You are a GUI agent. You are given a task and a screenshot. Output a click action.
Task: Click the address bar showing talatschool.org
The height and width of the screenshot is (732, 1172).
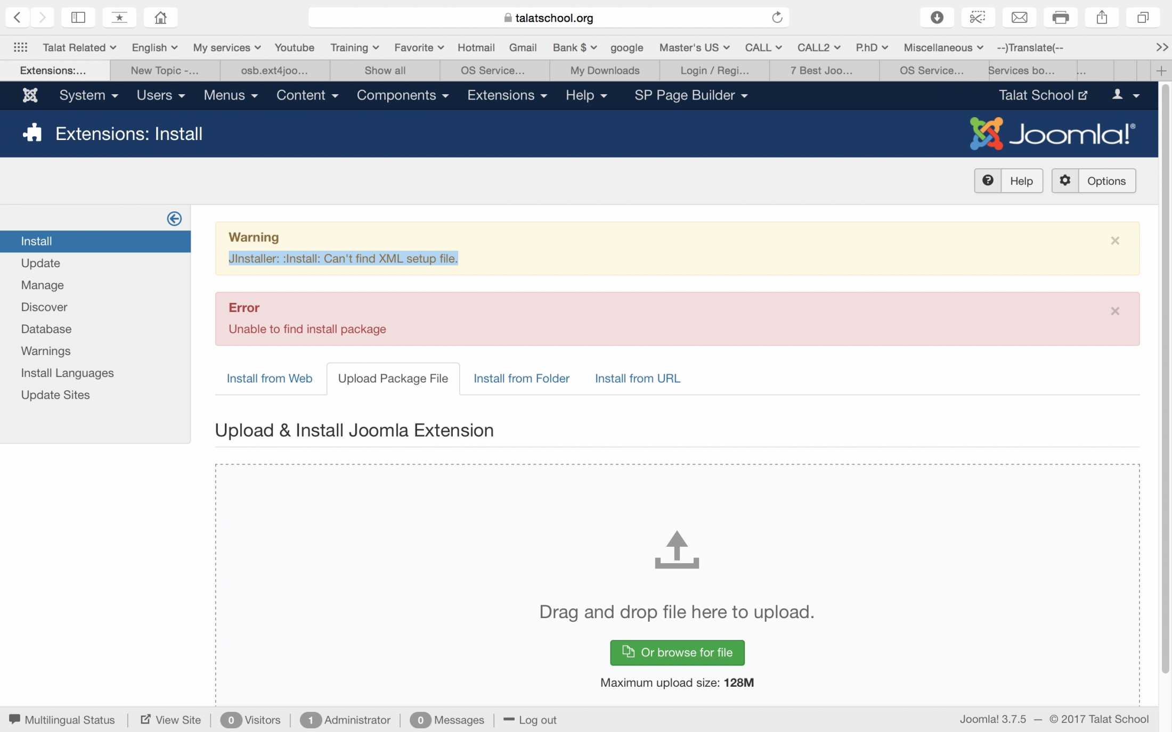pos(549,18)
